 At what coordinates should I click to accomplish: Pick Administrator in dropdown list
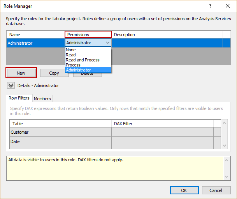click(78, 70)
